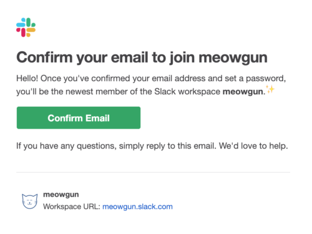This screenshot has height=234, width=312.
Task: Click the blue segment of Slack logo
Action: pyautogui.click(x=21, y=23)
